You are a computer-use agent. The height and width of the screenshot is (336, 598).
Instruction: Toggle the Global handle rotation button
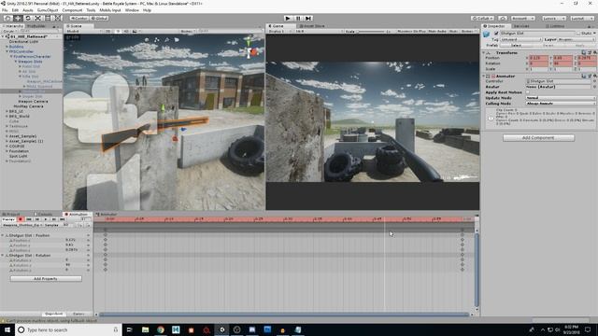[99, 19]
